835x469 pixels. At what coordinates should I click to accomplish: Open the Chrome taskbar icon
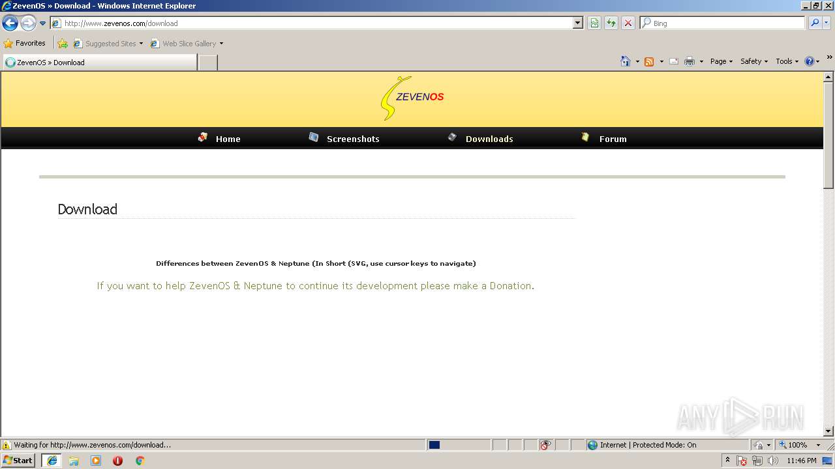140,461
